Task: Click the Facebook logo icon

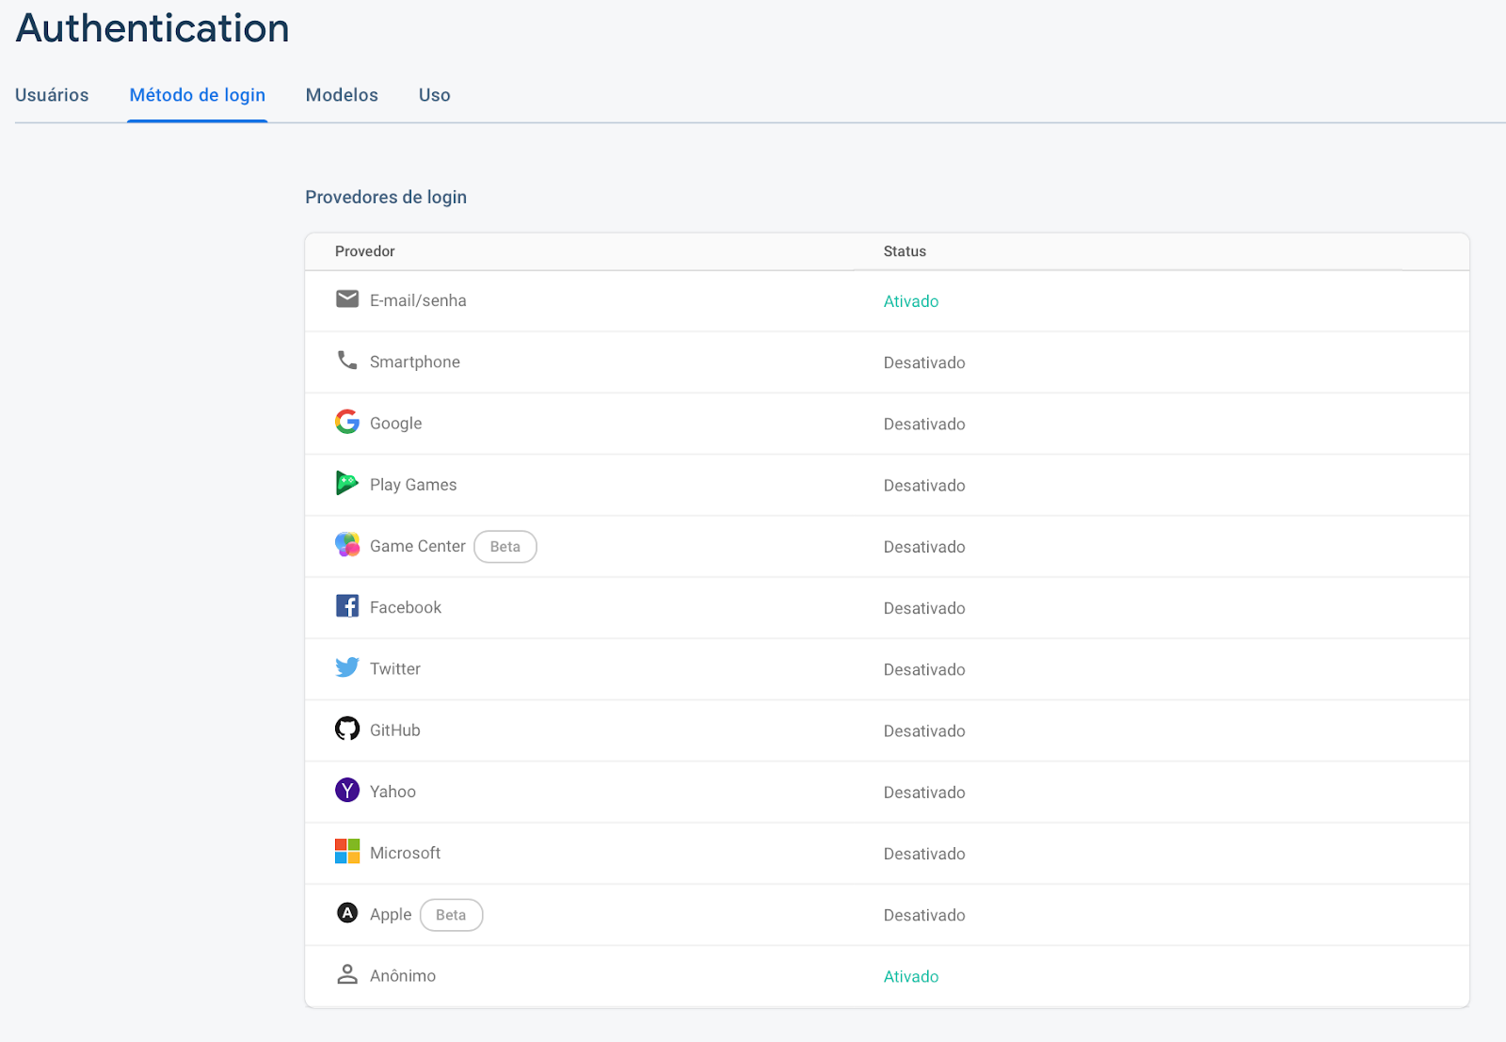Action: tap(347, 606)
